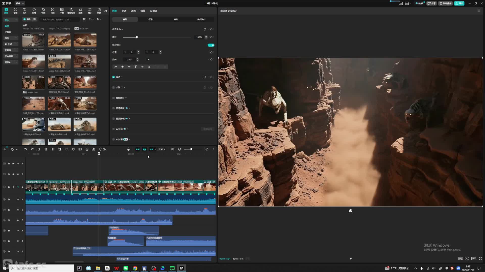
Task: Toggle the uniform scale switch off
Action: 211,45
